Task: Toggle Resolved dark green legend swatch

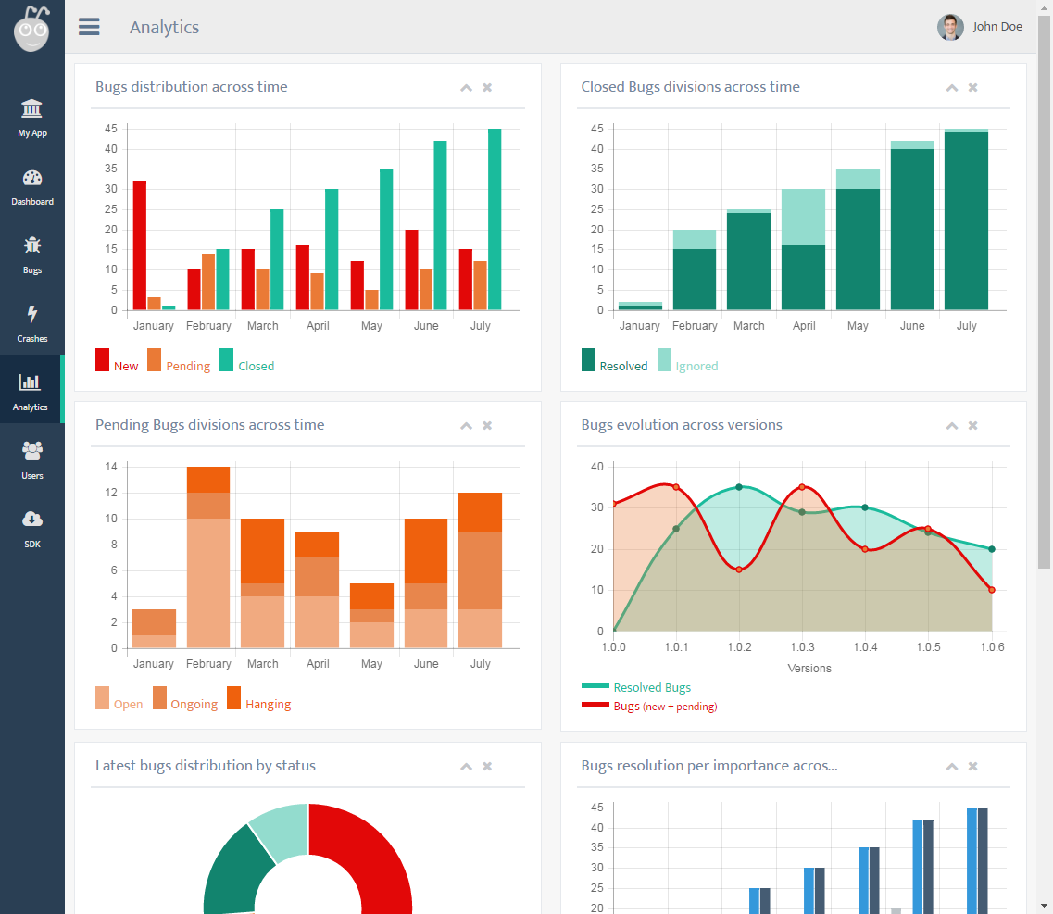Action: [588, 359]
